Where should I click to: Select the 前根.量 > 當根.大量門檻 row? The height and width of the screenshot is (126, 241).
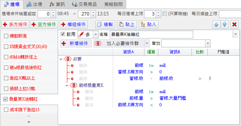(149, 98)
